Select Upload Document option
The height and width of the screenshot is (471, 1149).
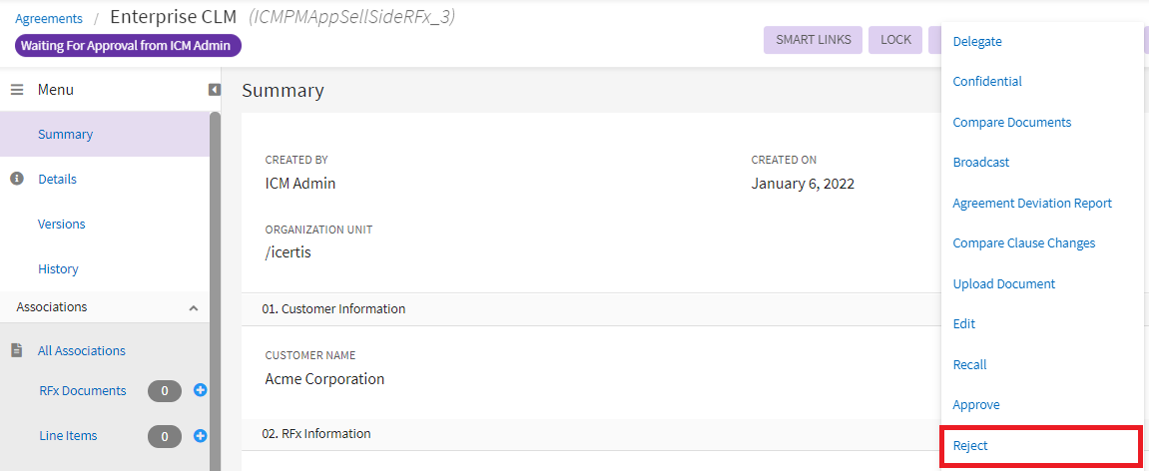tap(1003, 284)
